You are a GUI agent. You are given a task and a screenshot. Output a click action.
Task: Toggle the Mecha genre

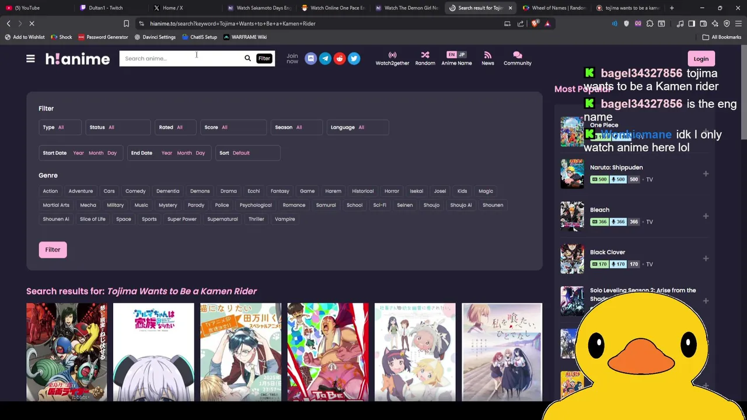[88, 205]
